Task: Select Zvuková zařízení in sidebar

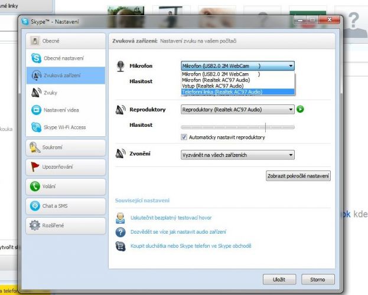Action: click(66, 76)
